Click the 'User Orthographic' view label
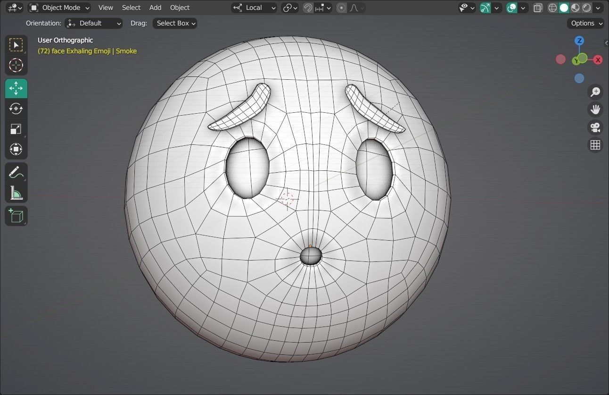 pos(65,40)
